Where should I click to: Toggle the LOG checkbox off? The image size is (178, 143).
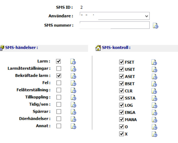[121, 105]
